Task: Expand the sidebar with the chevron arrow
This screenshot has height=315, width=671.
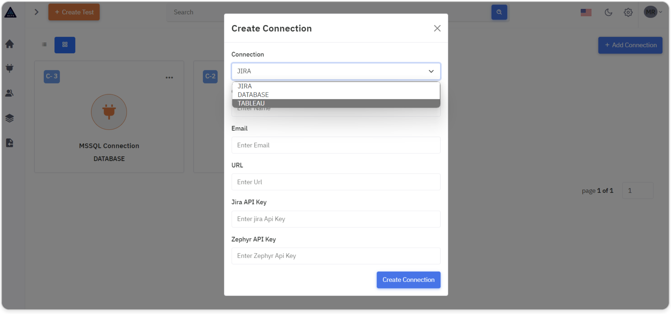Action: coord(37,12)
